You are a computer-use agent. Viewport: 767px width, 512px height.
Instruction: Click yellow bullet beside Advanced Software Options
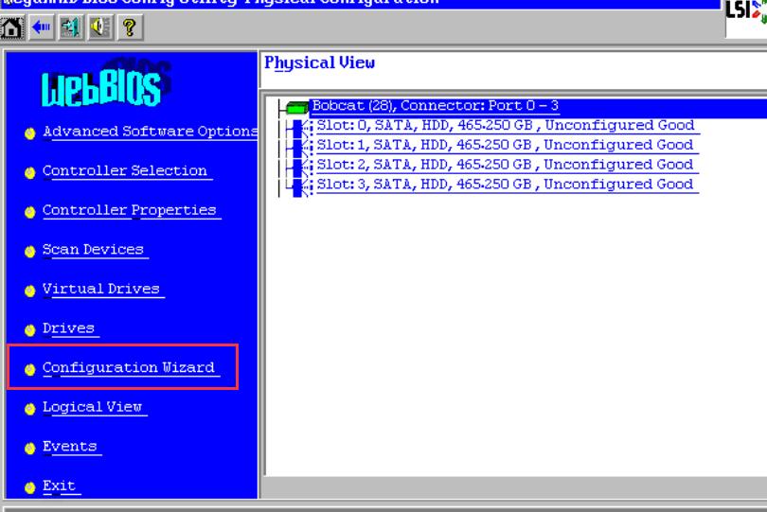[30, 133]
